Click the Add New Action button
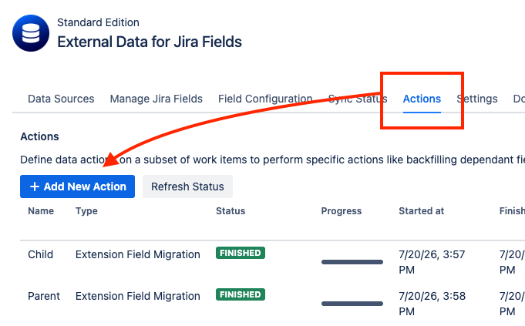The width and height of the screenshot is (525, 326). [x=77, y=187]
